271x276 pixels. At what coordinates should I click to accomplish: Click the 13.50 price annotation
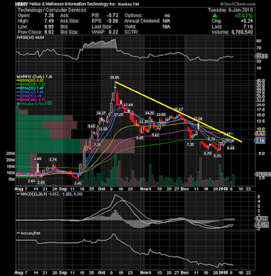161,115
